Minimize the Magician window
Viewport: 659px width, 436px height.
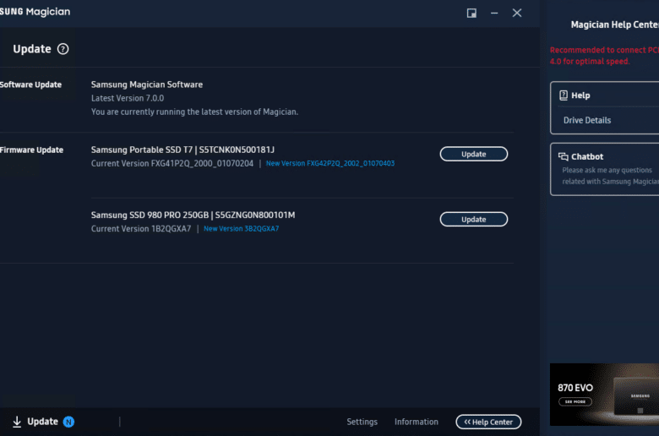pos(494,13)
